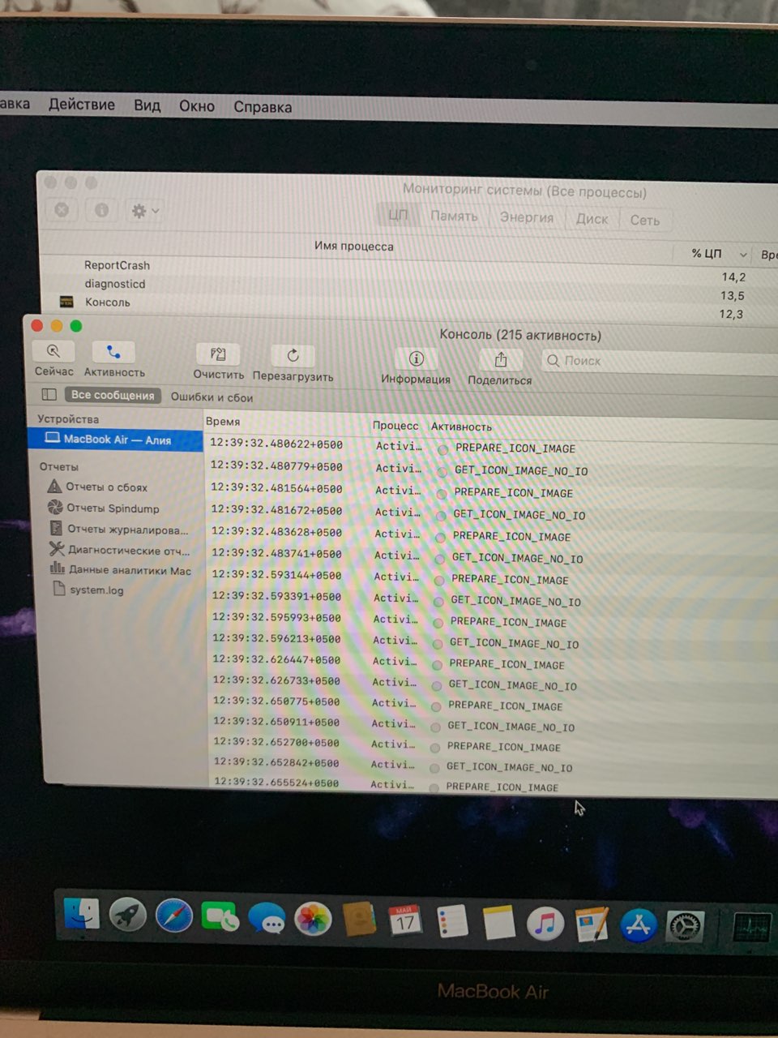
Task: Select the log row at 12:39:32.480779+0500
Action: 490,469
